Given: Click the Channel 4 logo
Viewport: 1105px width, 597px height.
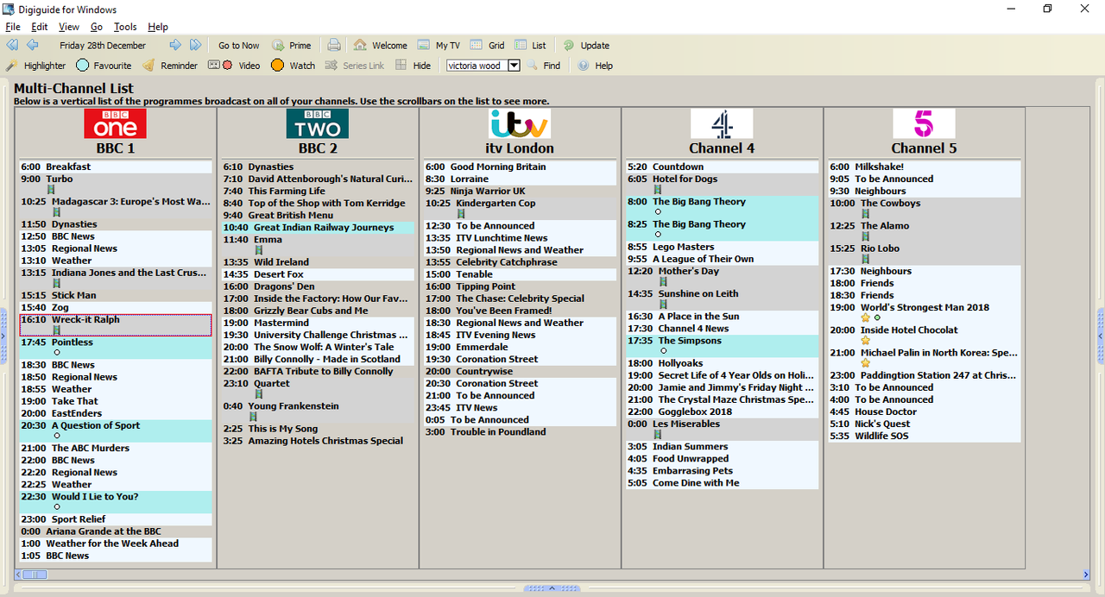Looking at the screenshot, I should point(722,123).
